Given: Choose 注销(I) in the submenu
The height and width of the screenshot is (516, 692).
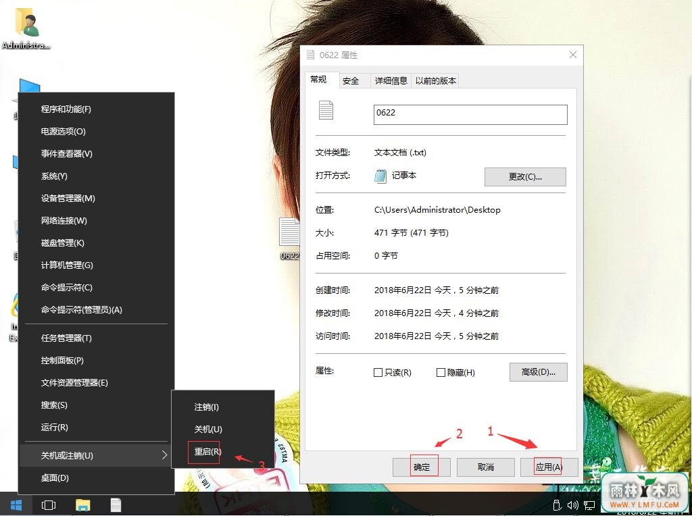Looking at the screenshot, I should (223, 407).
